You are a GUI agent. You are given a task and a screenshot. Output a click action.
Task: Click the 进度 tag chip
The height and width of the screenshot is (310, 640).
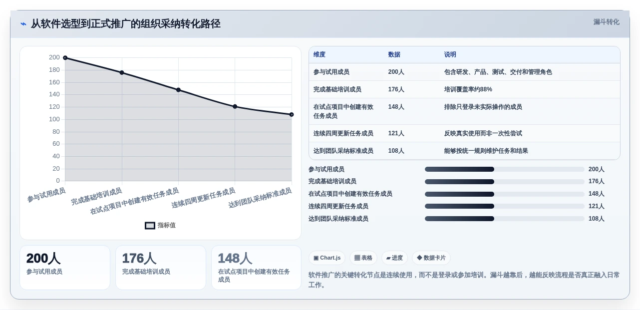click(394, 258)
